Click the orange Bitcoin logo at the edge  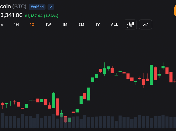(175, 11)
